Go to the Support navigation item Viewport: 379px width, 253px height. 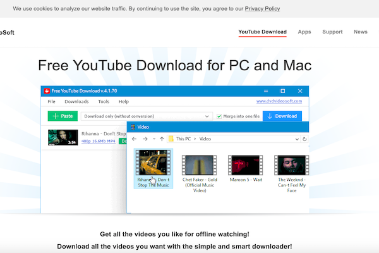coord(332,32)
